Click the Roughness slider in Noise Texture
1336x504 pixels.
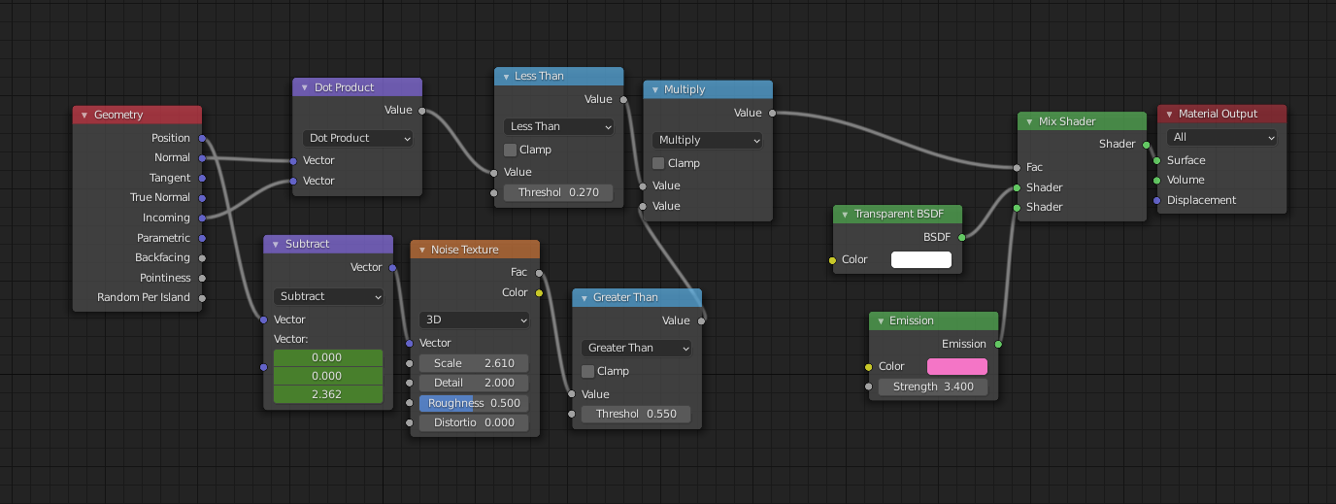(475, 403)
